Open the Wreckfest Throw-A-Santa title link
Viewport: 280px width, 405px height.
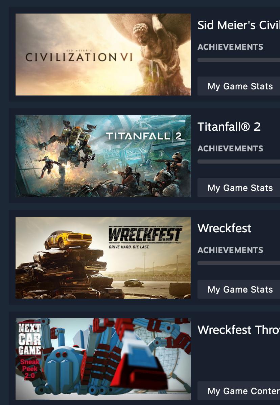[x=239, y=330]
